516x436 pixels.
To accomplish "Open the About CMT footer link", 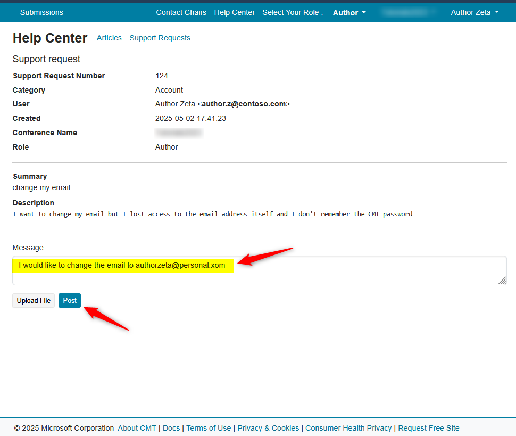I will [x=137, y=428].
